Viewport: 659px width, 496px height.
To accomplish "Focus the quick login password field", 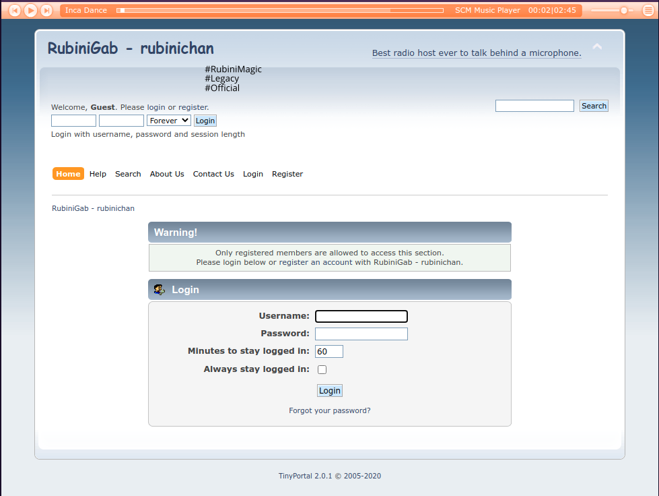I will (121, 121).
